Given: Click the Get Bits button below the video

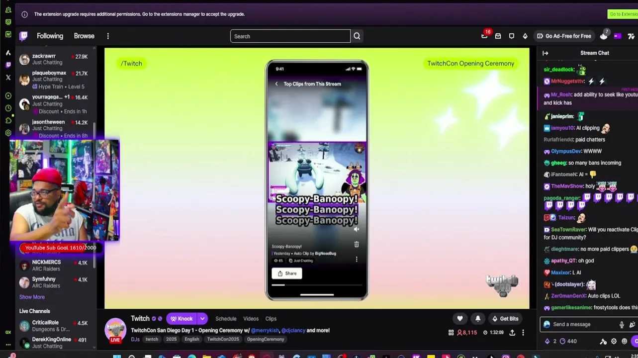Looking at the screenshot, I should click(505, 319).
